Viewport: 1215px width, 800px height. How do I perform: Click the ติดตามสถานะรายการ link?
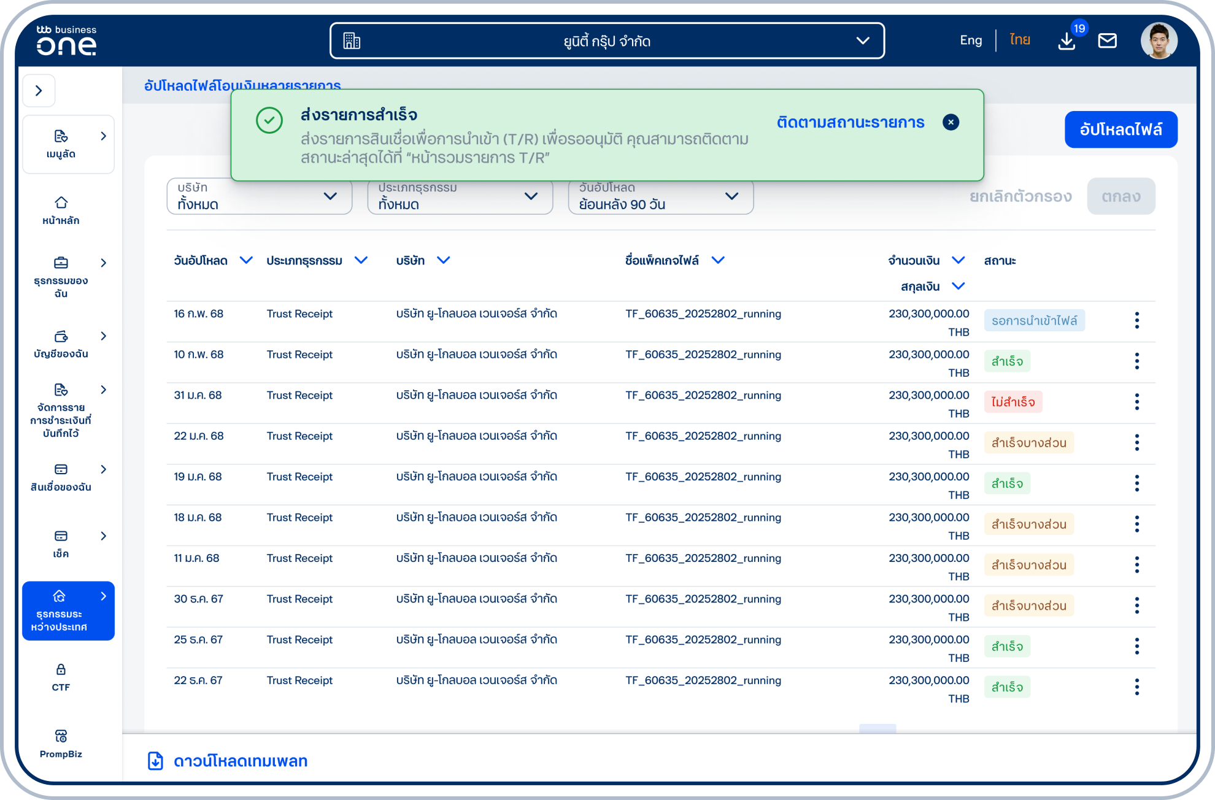pyautogui.click(x=850, y=122)
